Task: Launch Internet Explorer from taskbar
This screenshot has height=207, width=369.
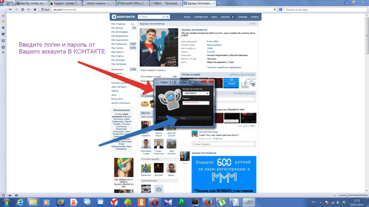Action: click(20, 202)
